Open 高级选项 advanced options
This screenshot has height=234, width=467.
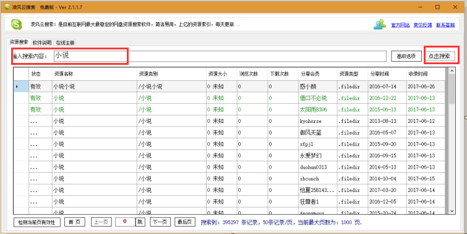click(x=406, y=56)
